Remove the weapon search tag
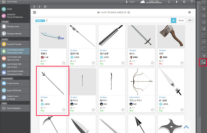Viewport: 207px width, 133px height. 43,21
